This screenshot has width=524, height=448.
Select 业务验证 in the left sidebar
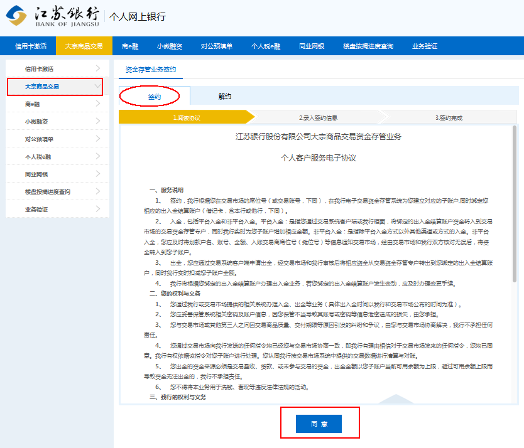point(57,210)
